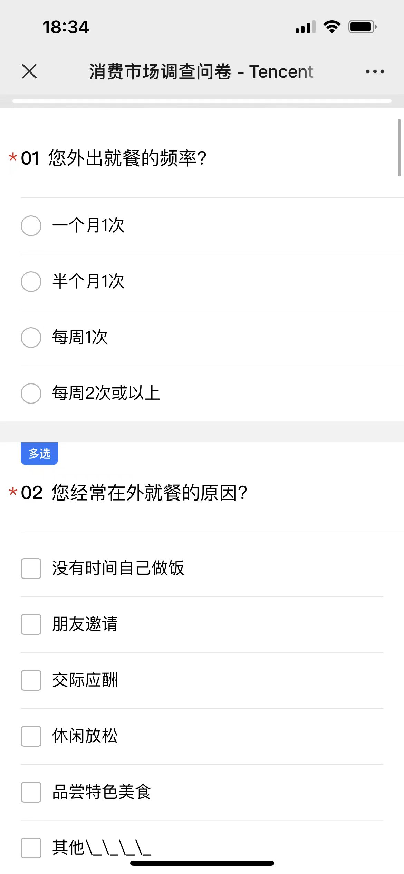Check the 休闲放松 checkbox

pos(31,736)
